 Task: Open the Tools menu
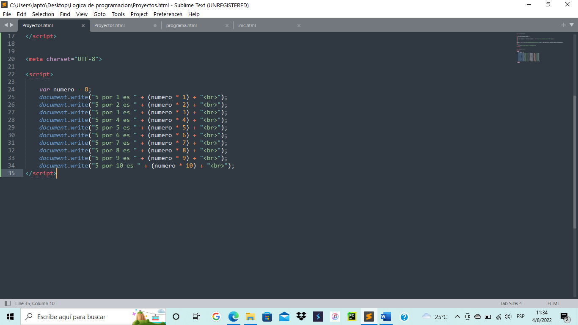(118, 14)
